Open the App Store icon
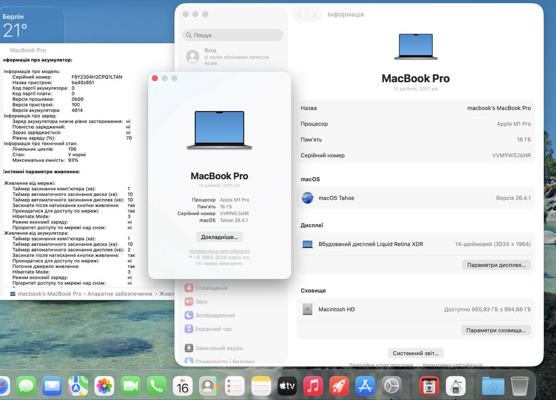556x400 pixels. coord(365,386)
